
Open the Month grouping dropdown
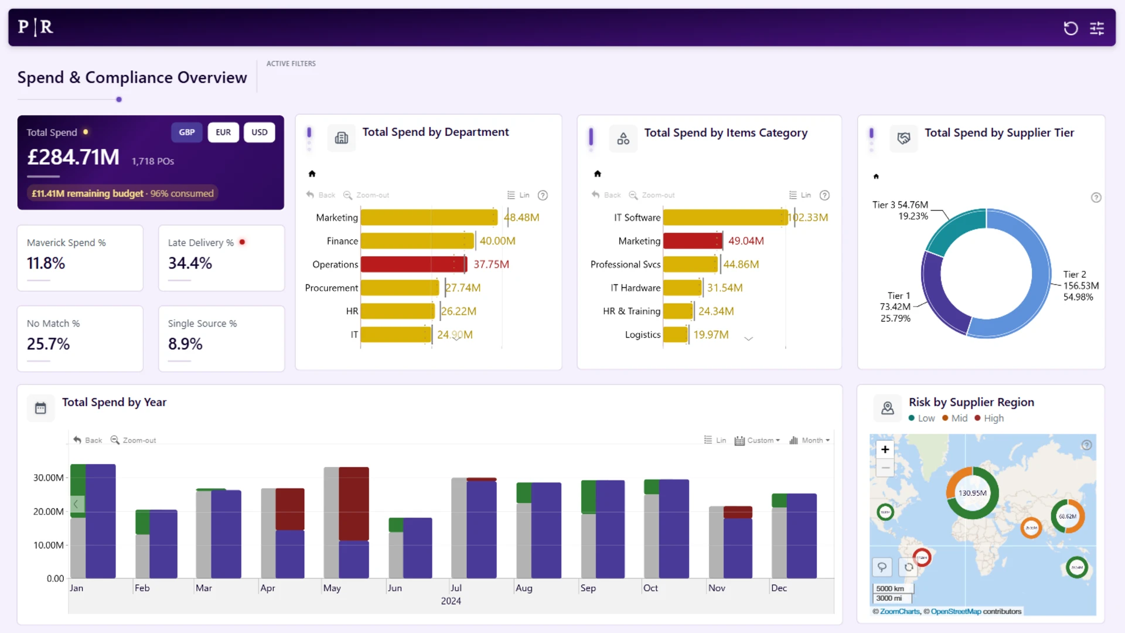[x=810, y=440]
